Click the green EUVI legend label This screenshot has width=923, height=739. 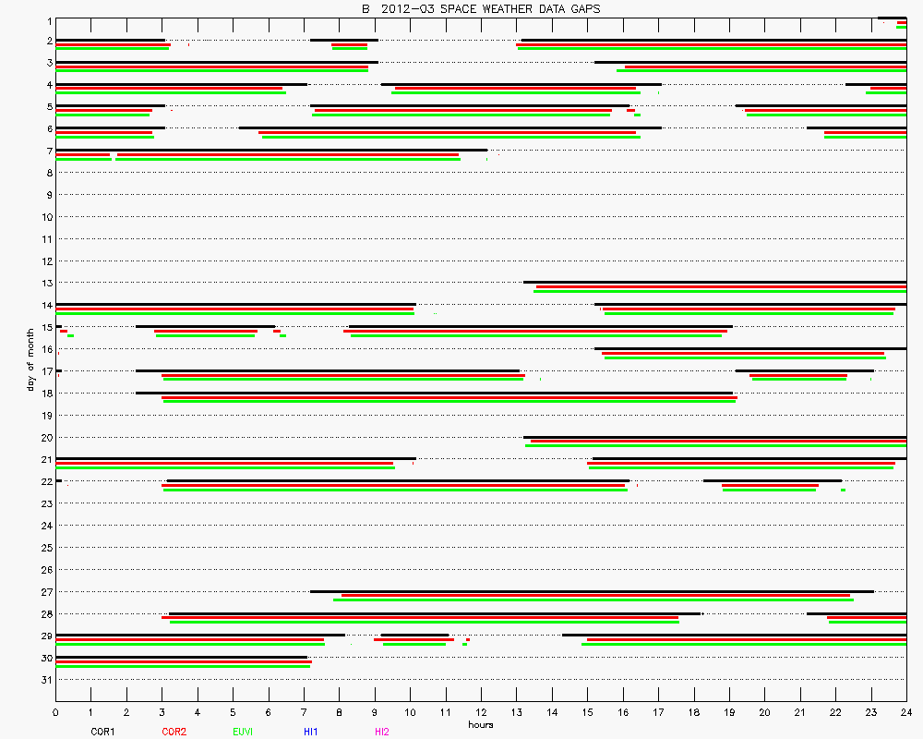(x=244, y=732)
